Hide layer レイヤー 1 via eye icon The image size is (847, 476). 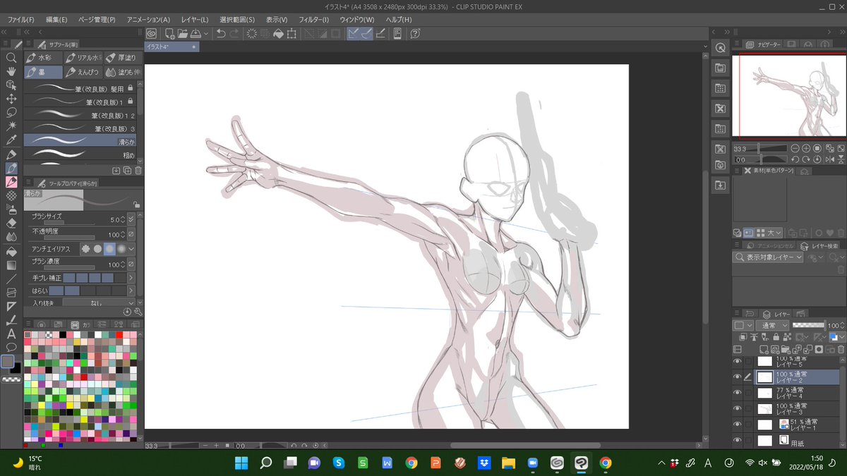pyautogui.click(x=738, y=425)
